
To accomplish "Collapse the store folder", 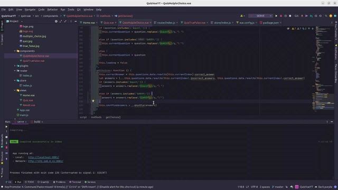I will click(x=15, y=81).
